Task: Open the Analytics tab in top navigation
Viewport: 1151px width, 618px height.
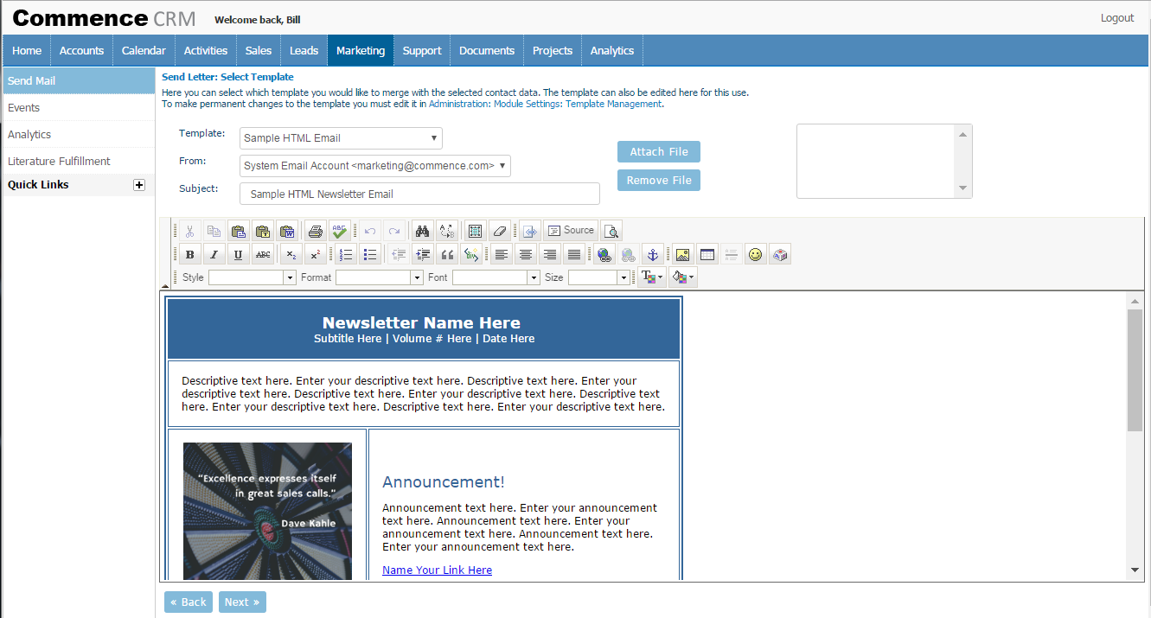Action: click(612, 50)
